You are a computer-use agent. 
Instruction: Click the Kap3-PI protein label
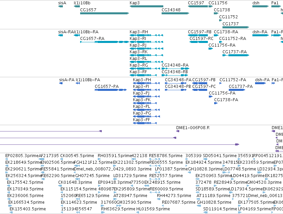(141, 87)
